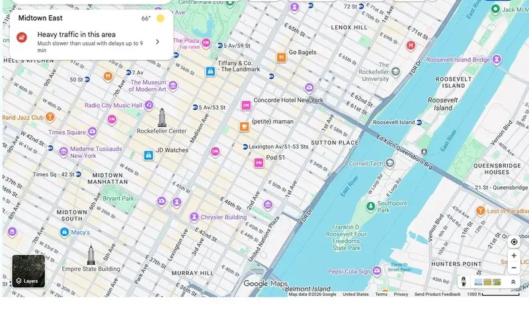Image resolution: width=529 pixels, height=321 pixels.
Task: Click the MURRAY HILL neighborhood label
Action: click(x=192, y=273)
